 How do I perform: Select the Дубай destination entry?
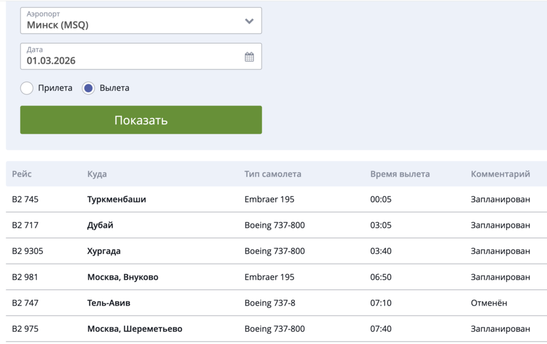click(x=100, y=225)
